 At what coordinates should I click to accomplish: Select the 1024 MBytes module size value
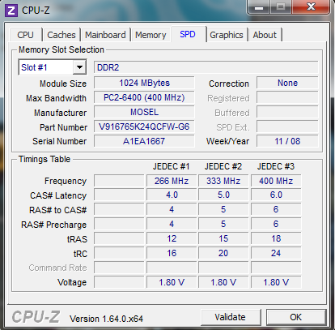tap(144, 83)
